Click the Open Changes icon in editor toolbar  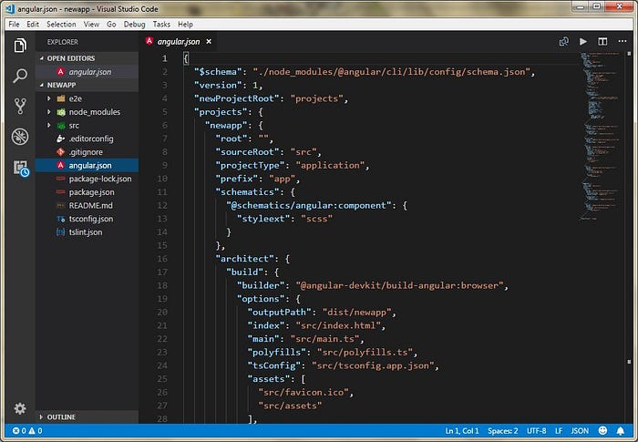coord(563,42)
